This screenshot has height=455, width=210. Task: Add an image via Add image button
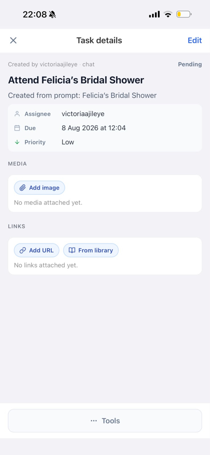coord(40,188)
